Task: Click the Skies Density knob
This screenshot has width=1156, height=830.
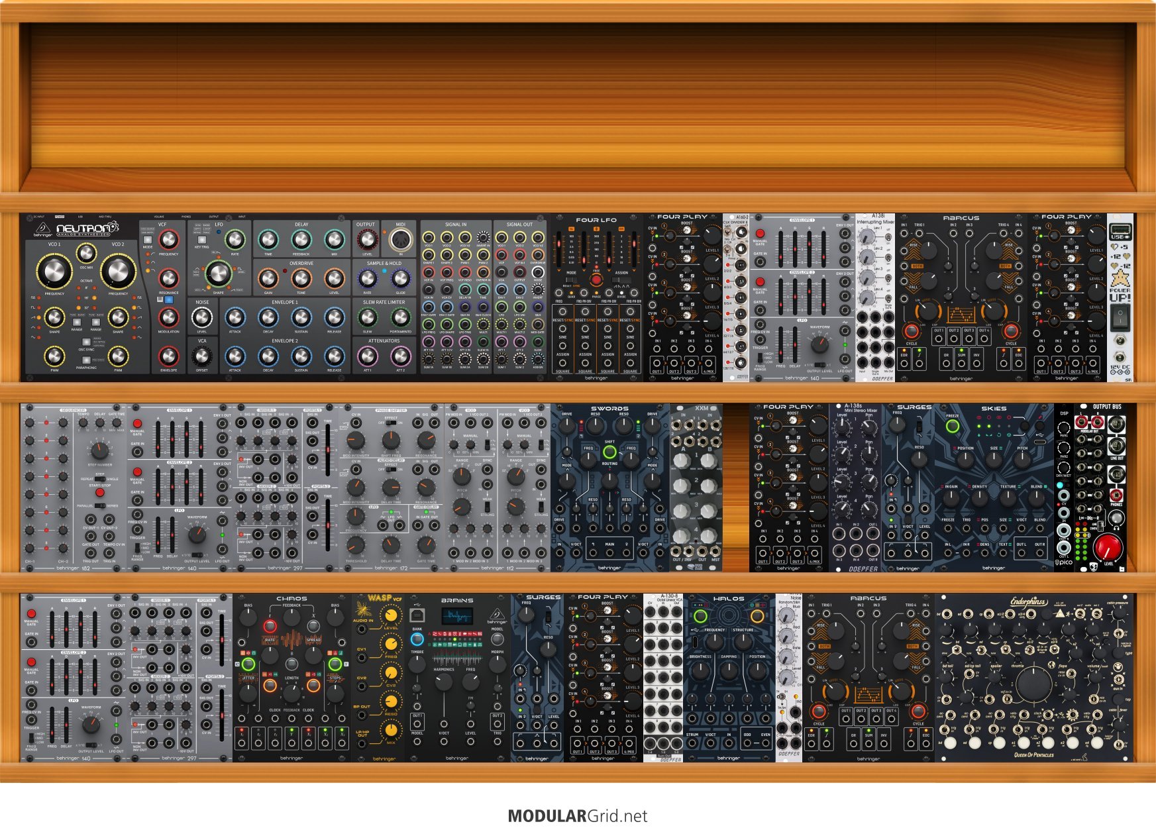Action: [979, 499]
